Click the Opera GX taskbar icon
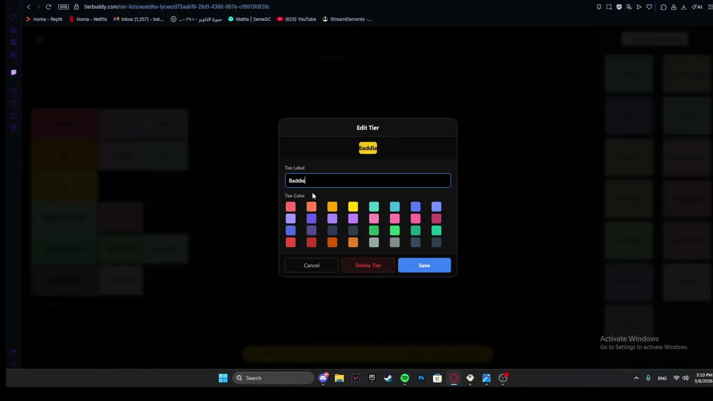713x401 pixels. tap(453, 378)
